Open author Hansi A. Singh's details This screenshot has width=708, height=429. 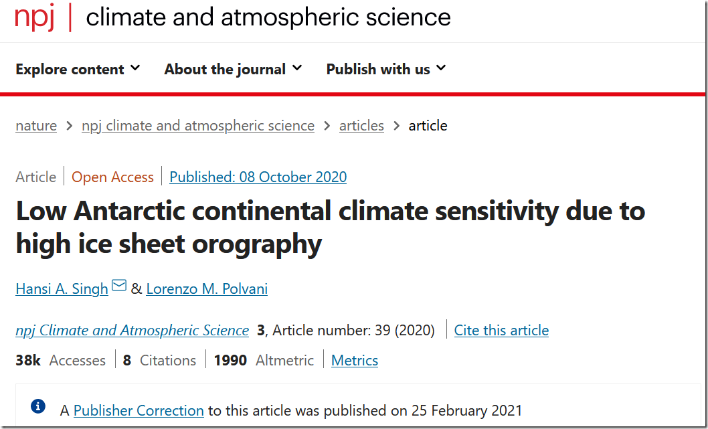[x=62, y=289]
